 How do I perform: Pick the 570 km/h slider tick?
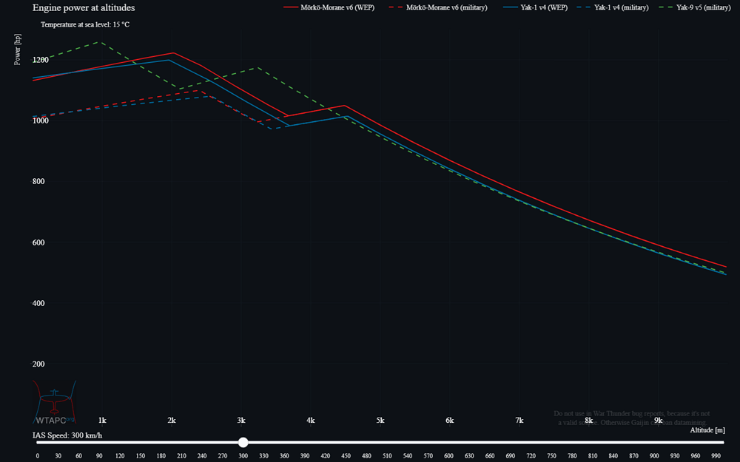pyautogui.click(x=428, y=456)
